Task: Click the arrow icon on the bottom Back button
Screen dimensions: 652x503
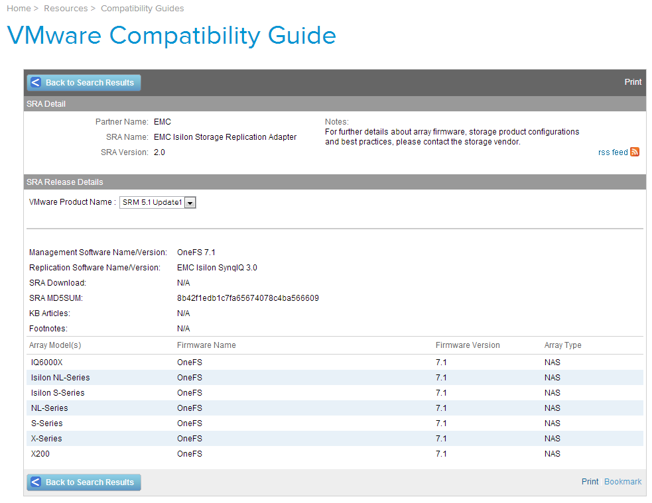Action: pyautogui.click(x=36, y=482)
